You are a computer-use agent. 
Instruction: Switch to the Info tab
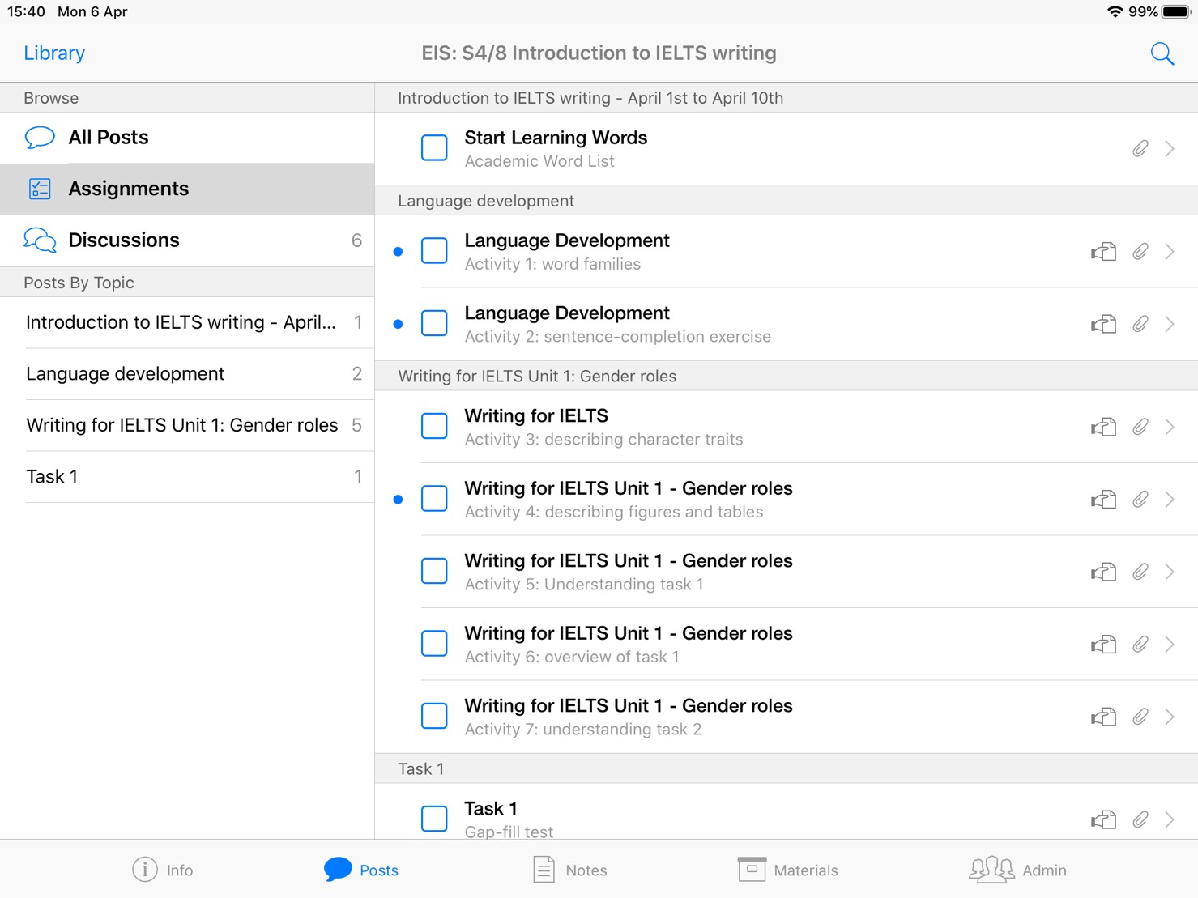162,870
